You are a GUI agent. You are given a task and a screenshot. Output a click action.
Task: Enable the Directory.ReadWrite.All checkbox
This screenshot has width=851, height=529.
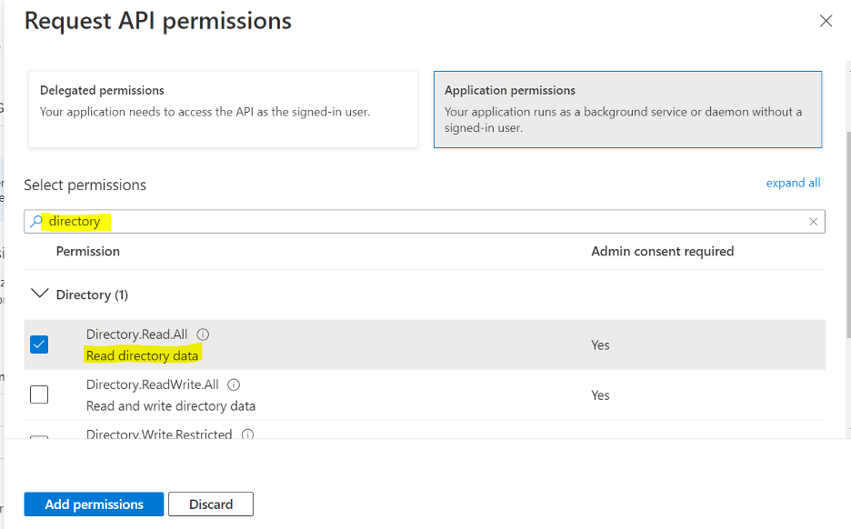tap(39, 394)
